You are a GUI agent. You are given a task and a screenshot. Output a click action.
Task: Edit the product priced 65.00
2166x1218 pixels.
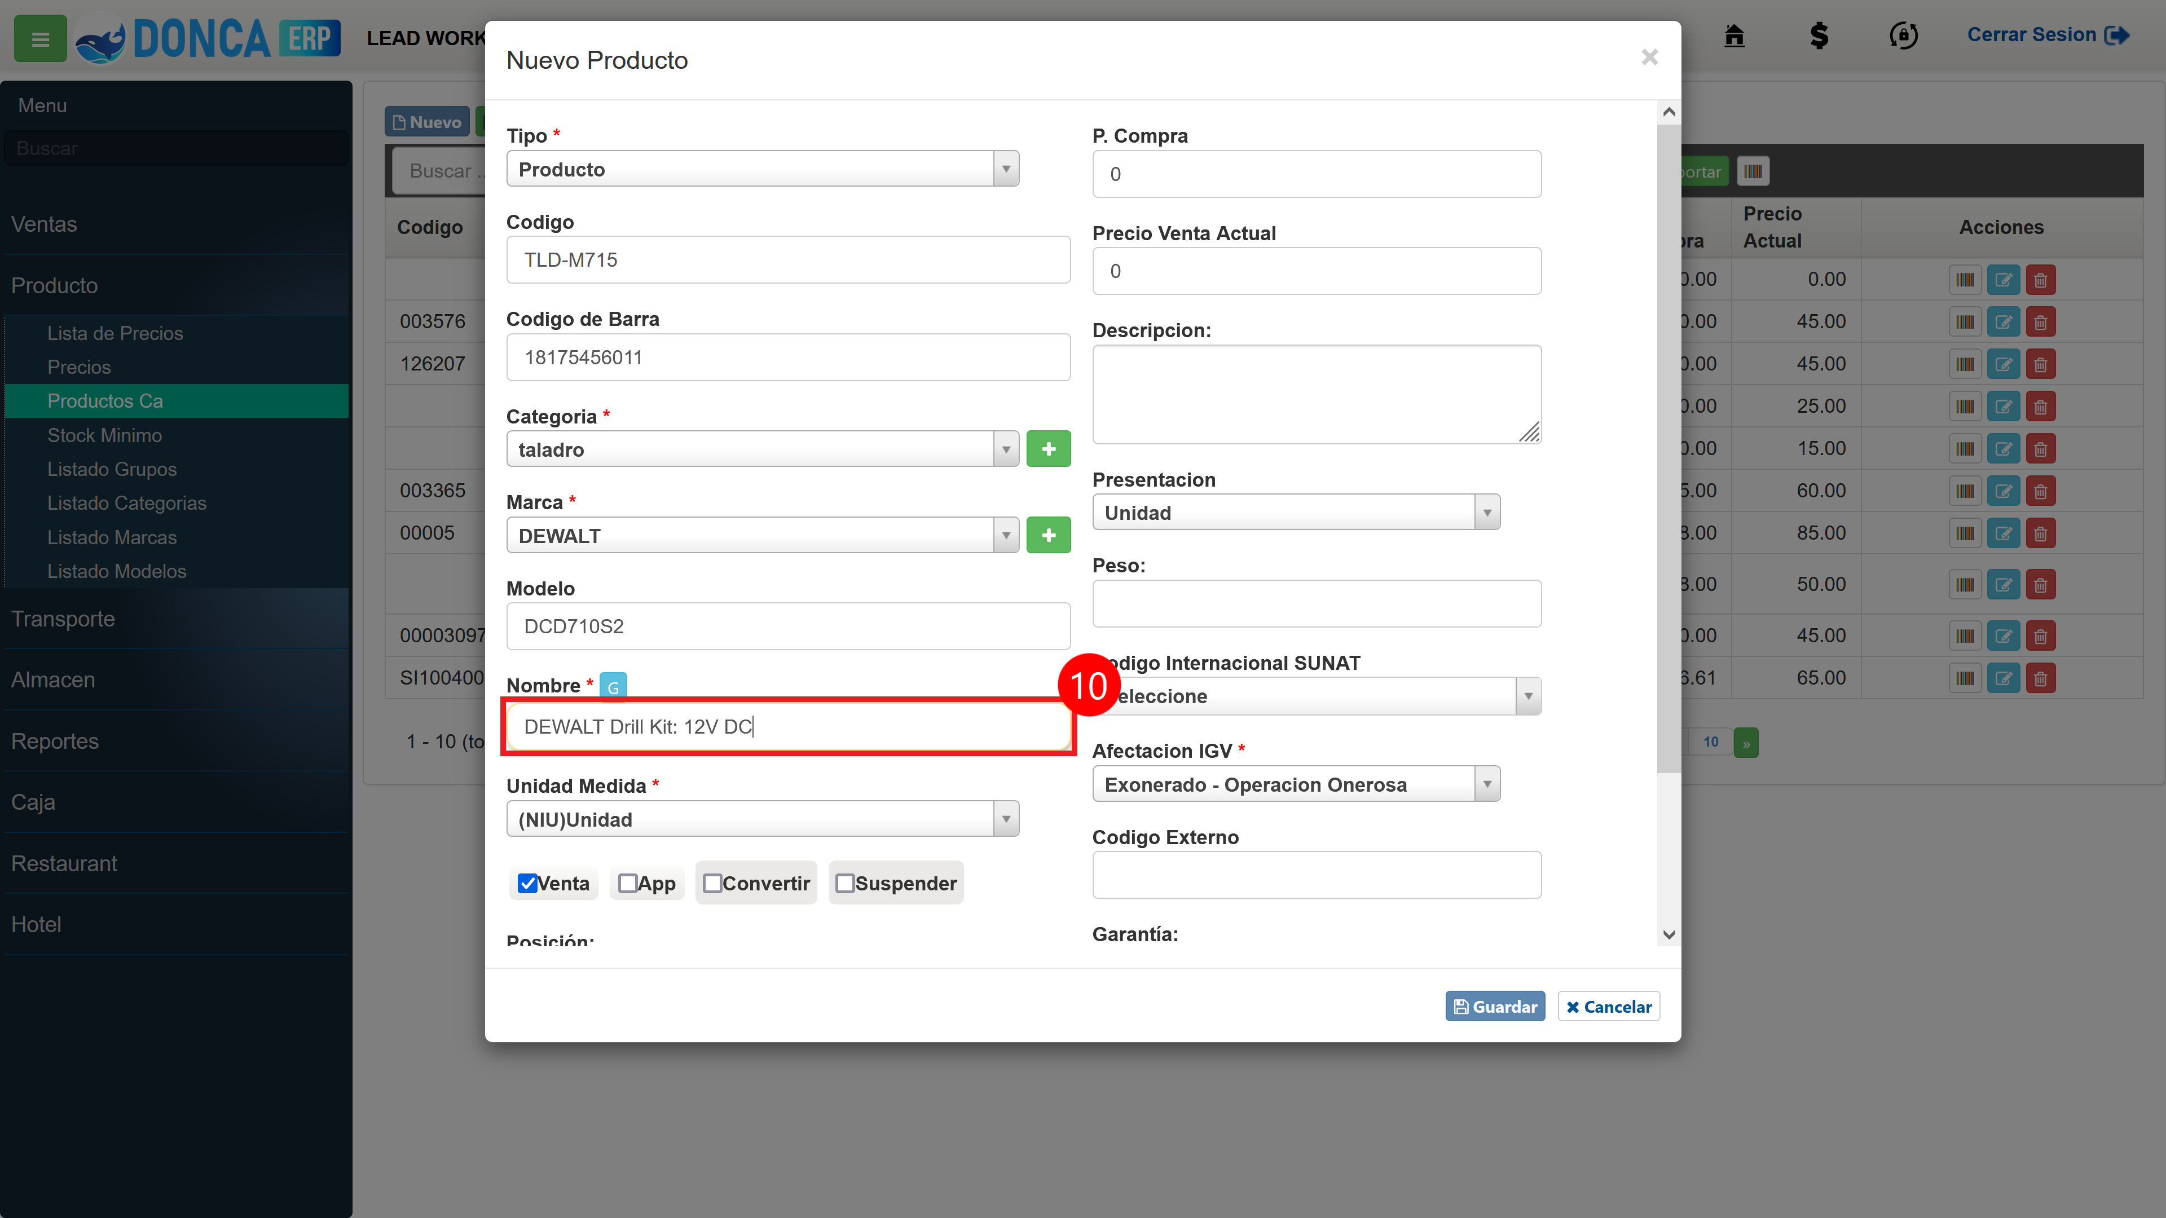pos(2003,678)
